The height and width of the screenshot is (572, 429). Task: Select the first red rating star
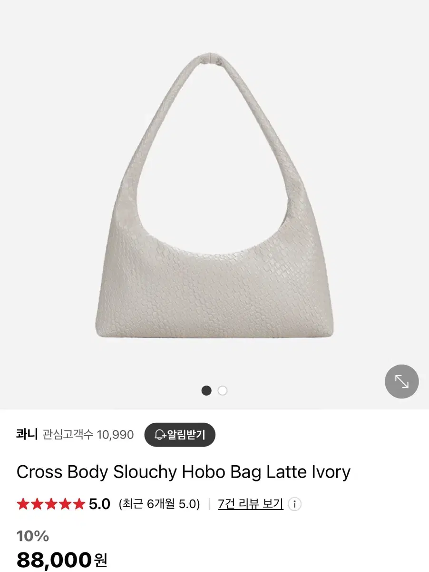(23, 504)
